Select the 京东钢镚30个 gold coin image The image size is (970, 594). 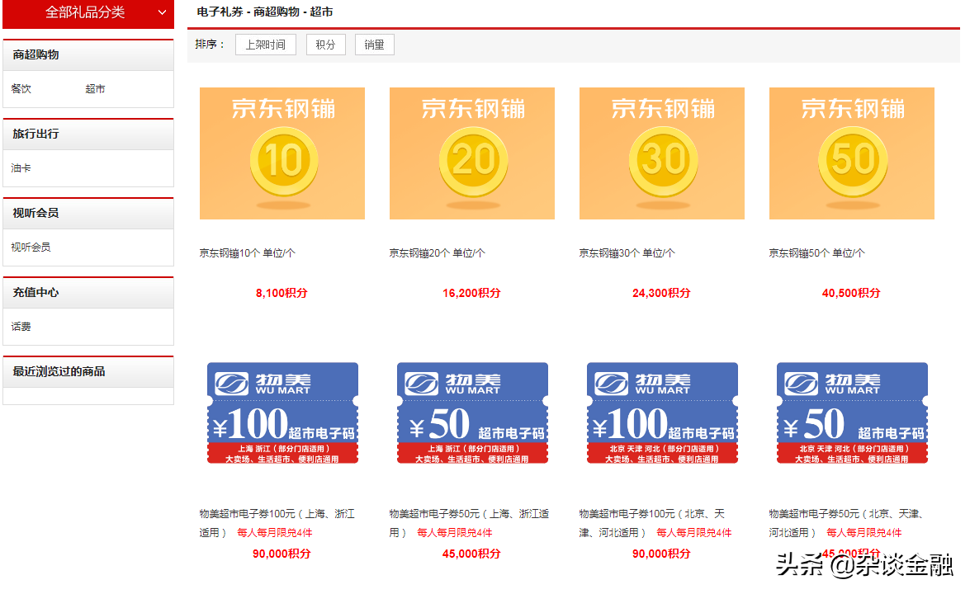tap(661, 153)
